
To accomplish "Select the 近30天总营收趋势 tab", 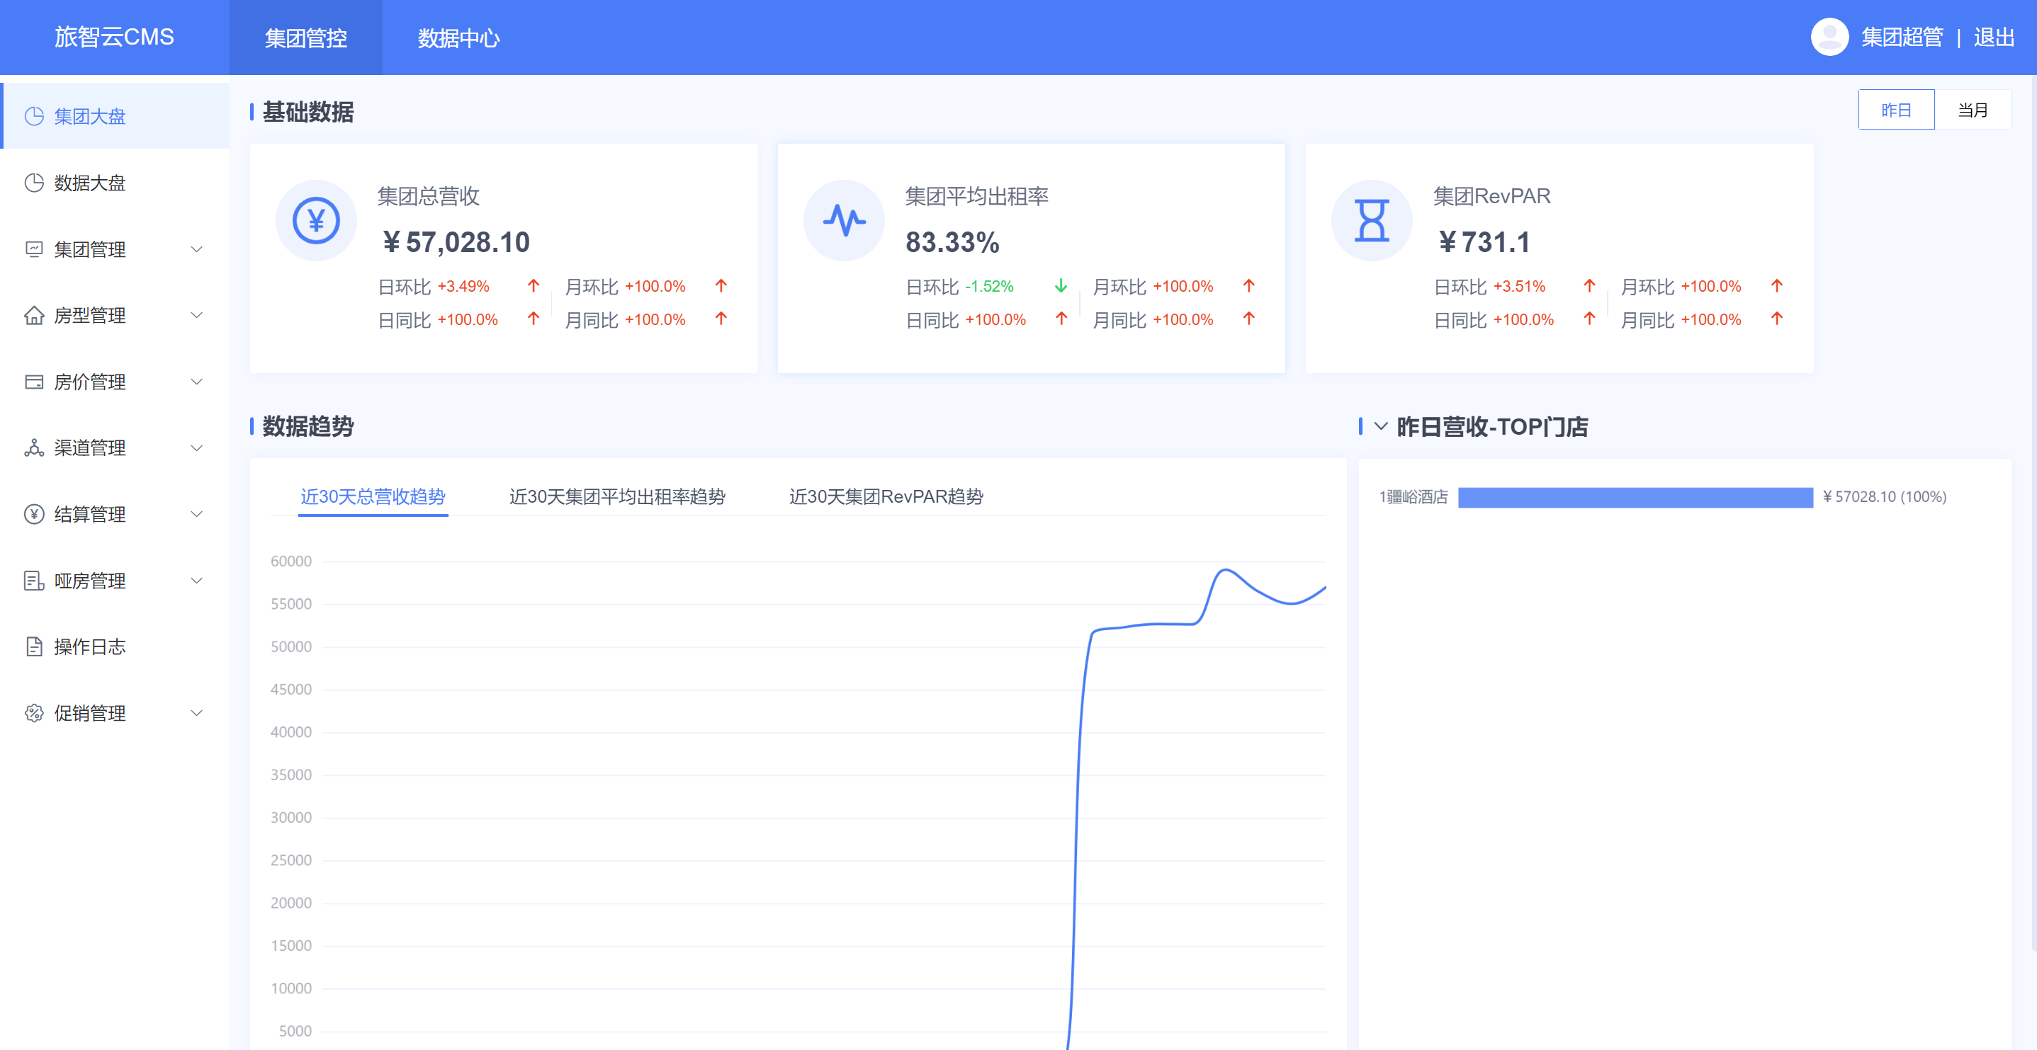I will coord(373,496).
